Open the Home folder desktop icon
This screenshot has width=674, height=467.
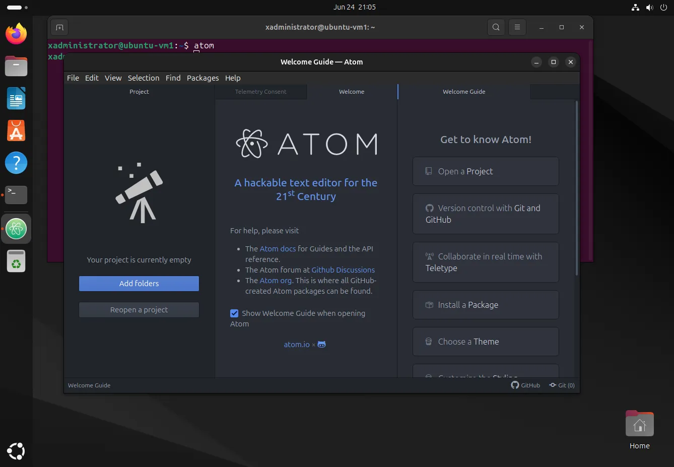pos(640,430)
